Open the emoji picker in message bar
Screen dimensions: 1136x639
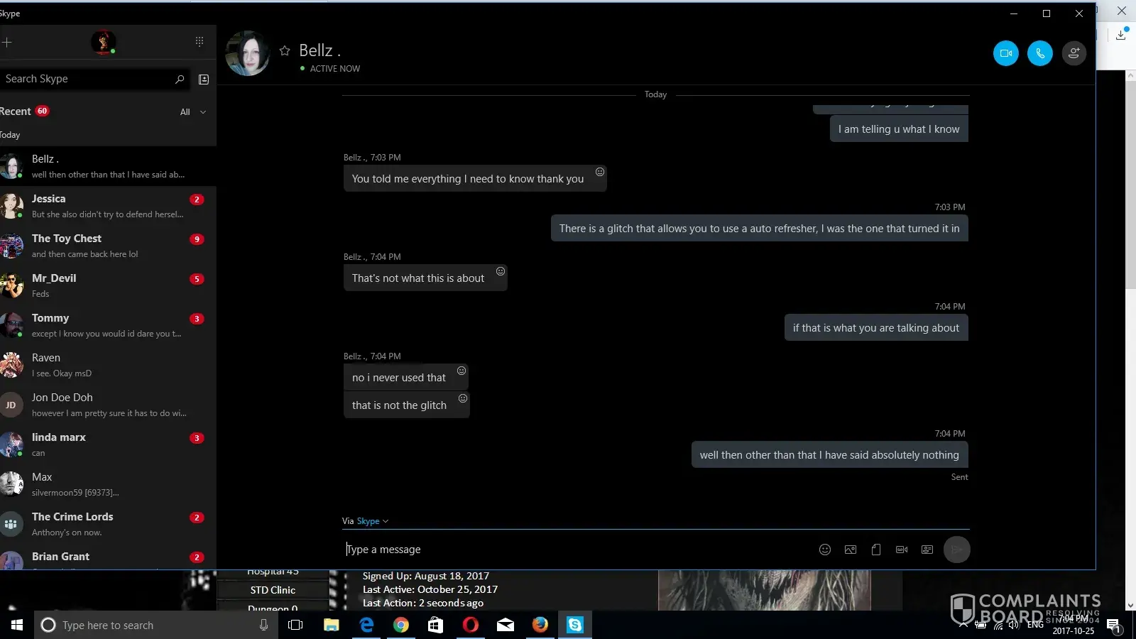click(x=824, y=550)
